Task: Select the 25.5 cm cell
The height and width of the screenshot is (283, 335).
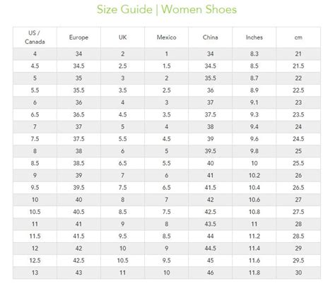Action: [298, 163]
